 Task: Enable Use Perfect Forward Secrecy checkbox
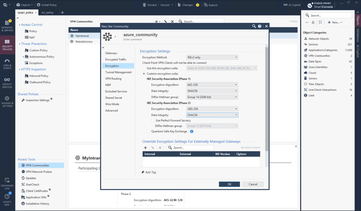click(153, 120)
